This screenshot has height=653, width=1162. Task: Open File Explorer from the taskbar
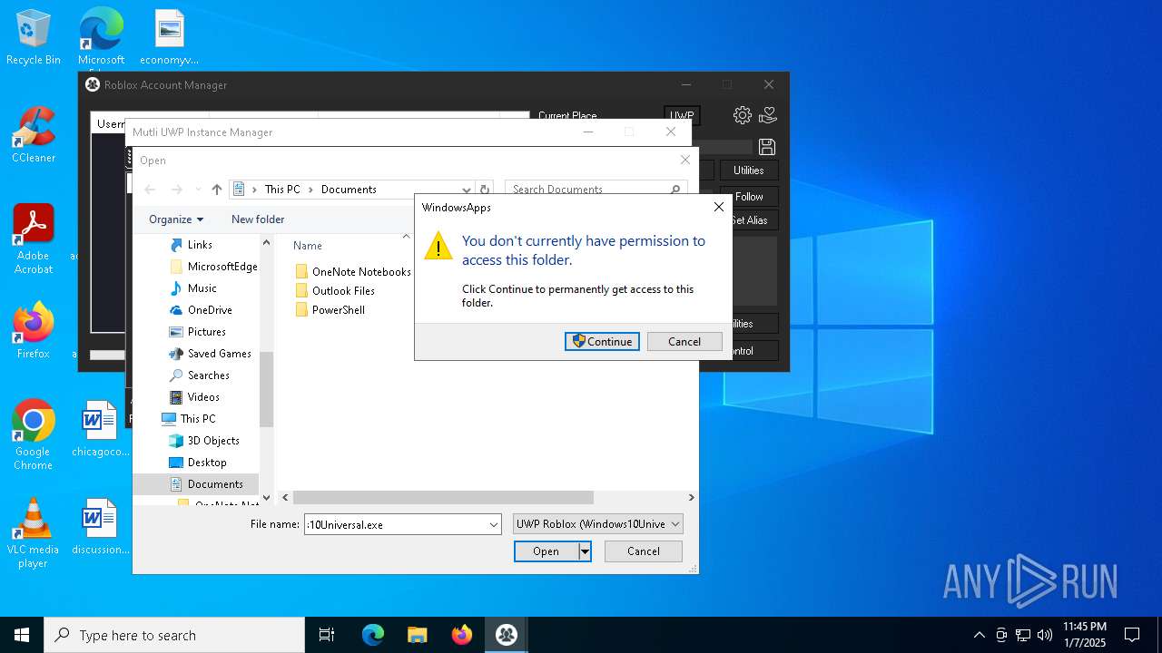[417, 635]
